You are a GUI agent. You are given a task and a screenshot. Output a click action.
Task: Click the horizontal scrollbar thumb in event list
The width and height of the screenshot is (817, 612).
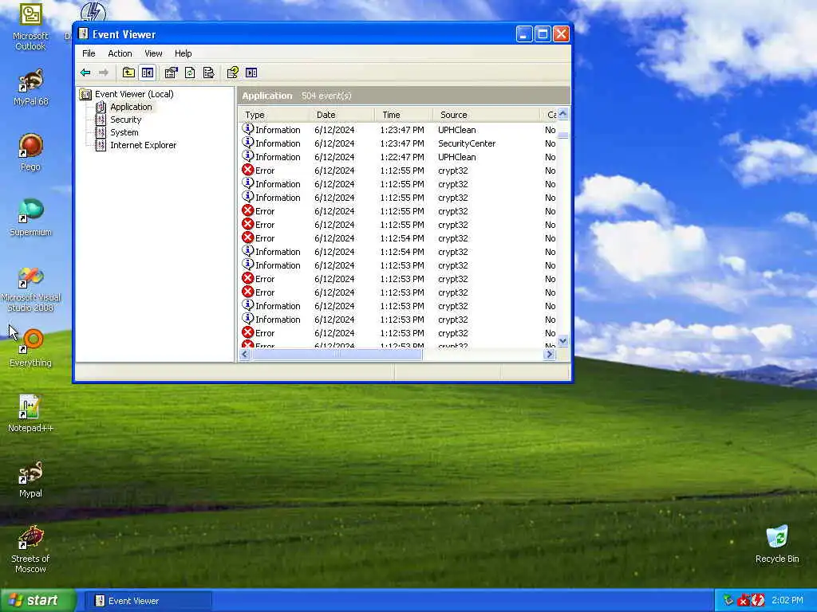tap(337, 355)
